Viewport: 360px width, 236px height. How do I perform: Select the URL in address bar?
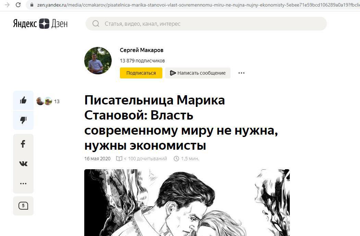click(198, 4)
